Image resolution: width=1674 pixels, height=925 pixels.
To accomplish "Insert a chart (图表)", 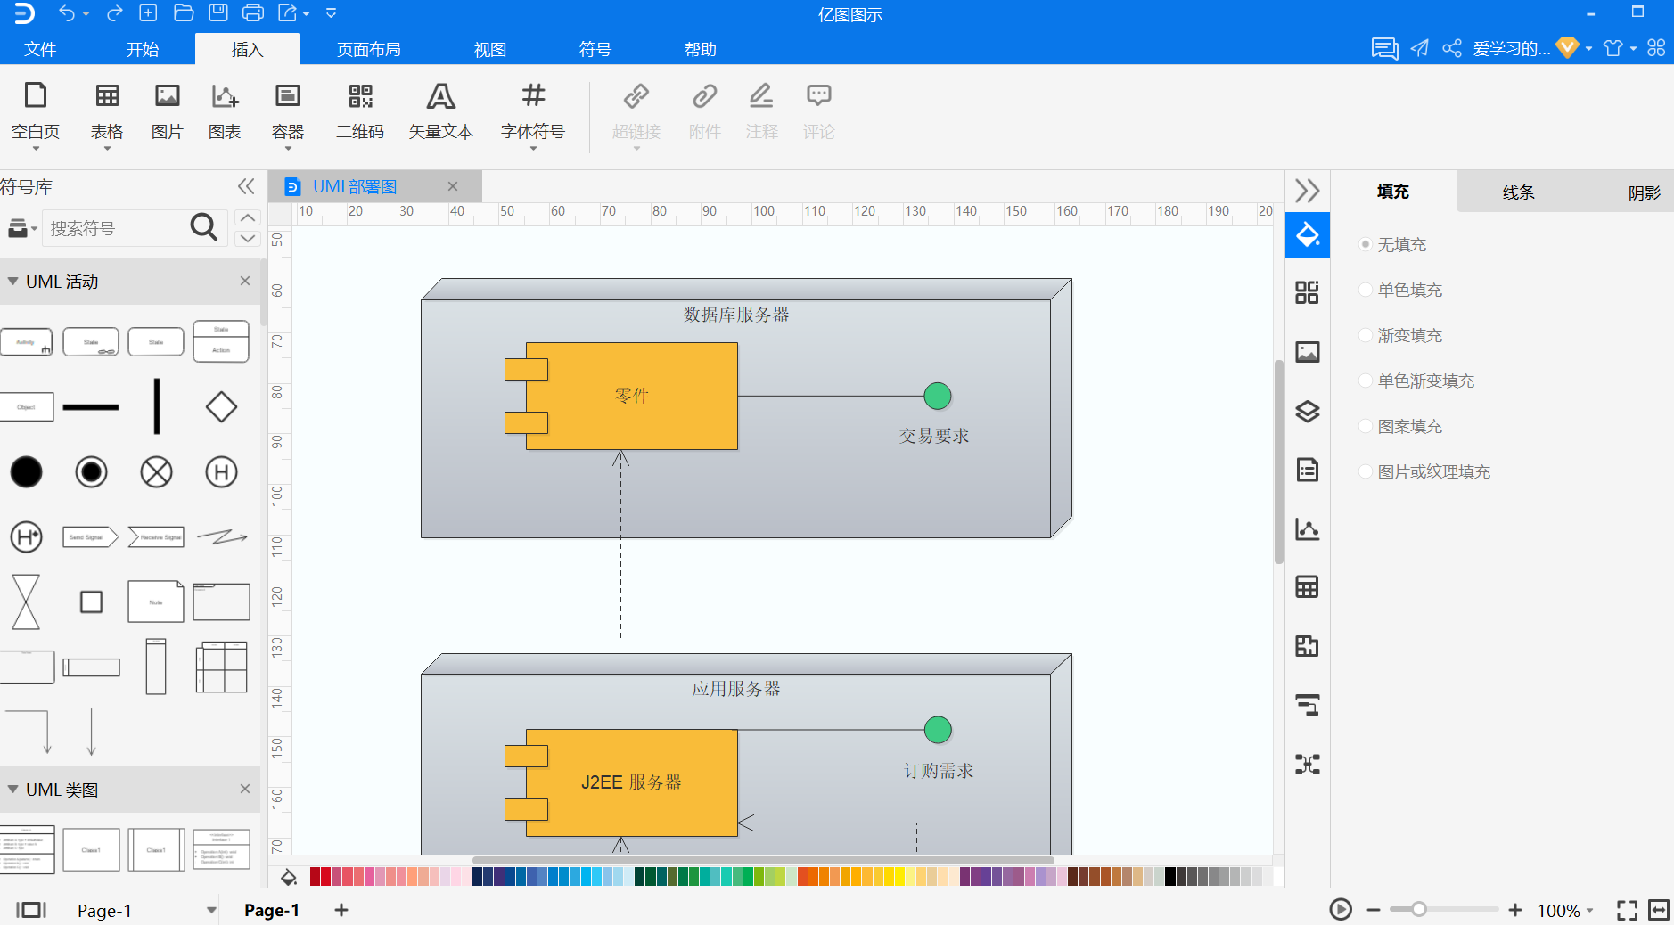I will coord(225,112).
